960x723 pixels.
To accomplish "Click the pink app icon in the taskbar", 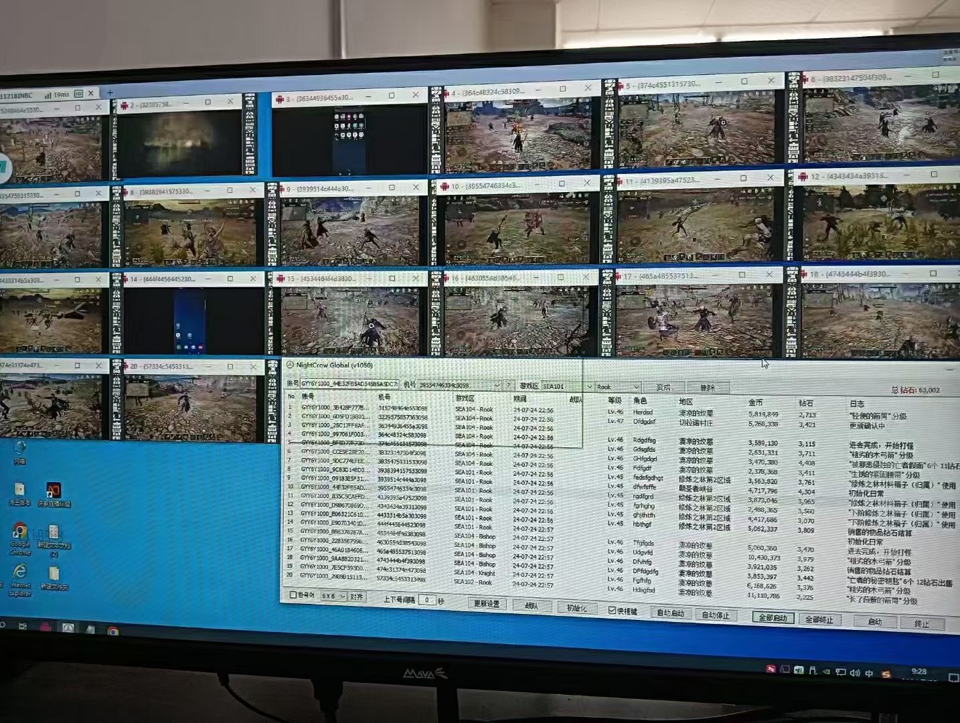I will click(x=45, y=628).
